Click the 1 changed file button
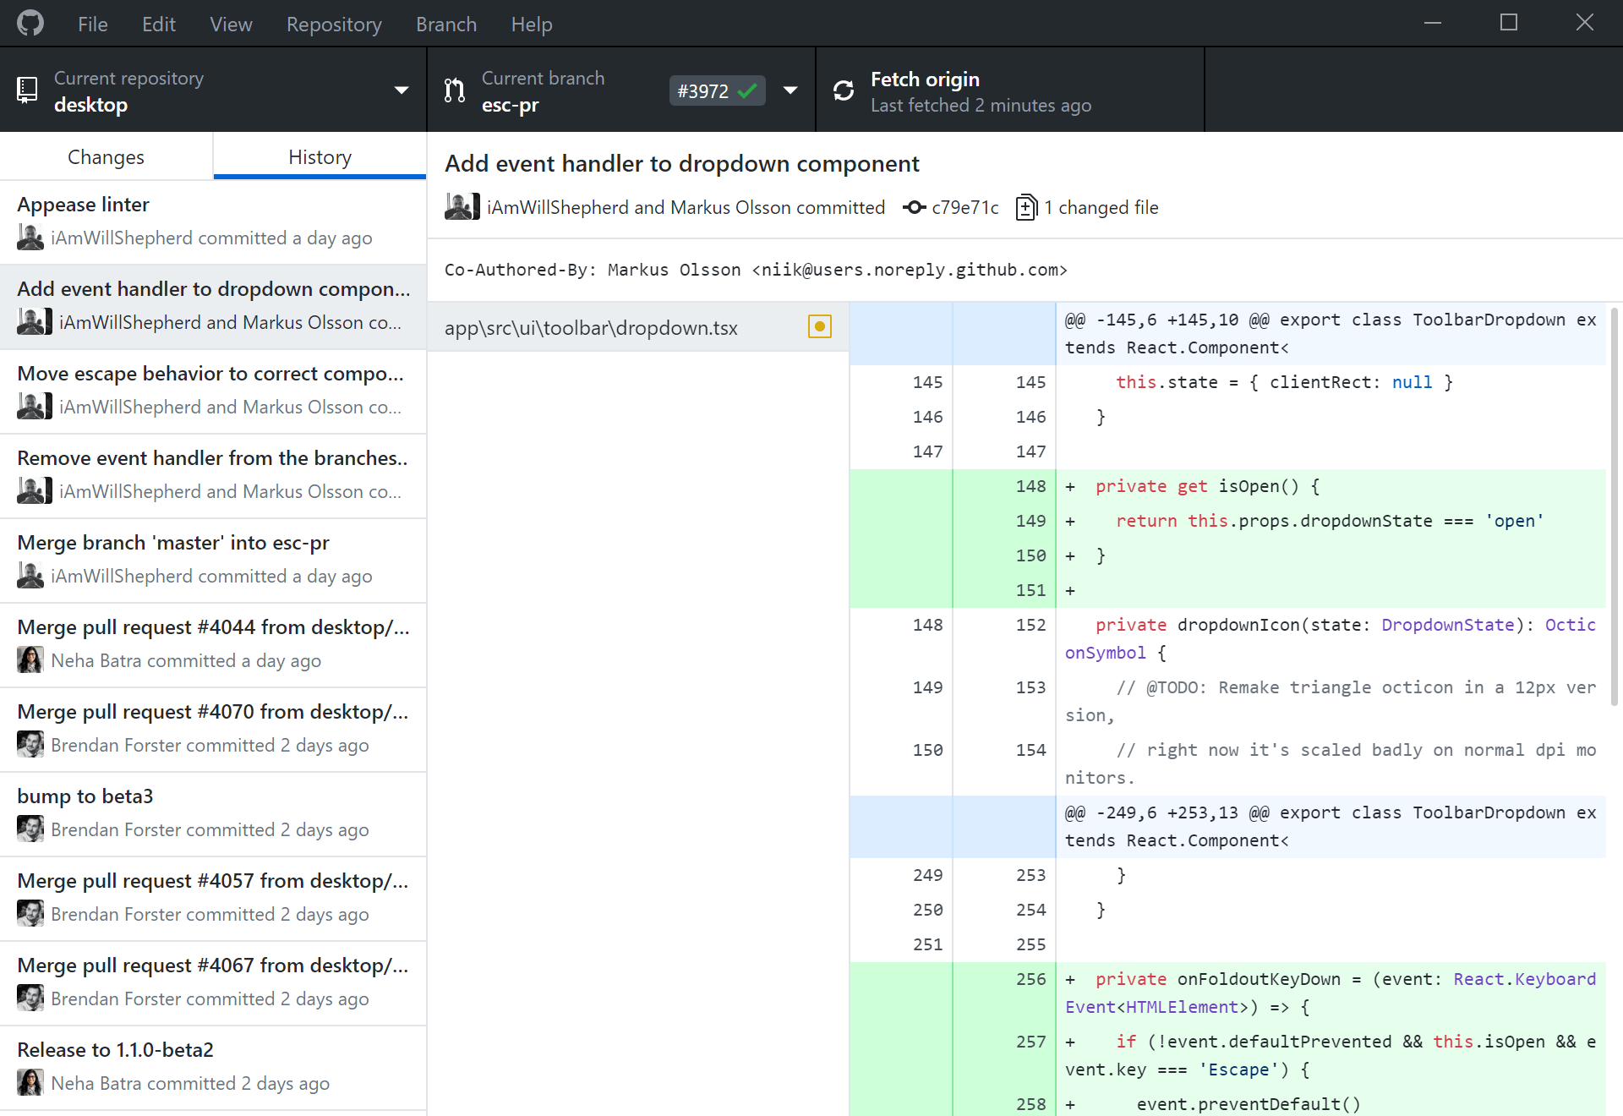 coord(1084,207)
